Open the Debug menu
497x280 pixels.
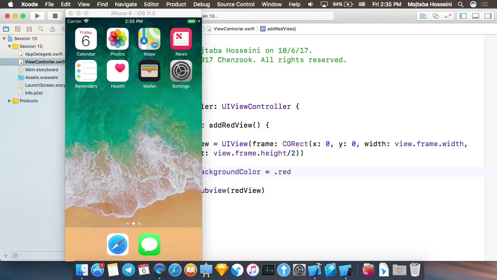point(202,4)
